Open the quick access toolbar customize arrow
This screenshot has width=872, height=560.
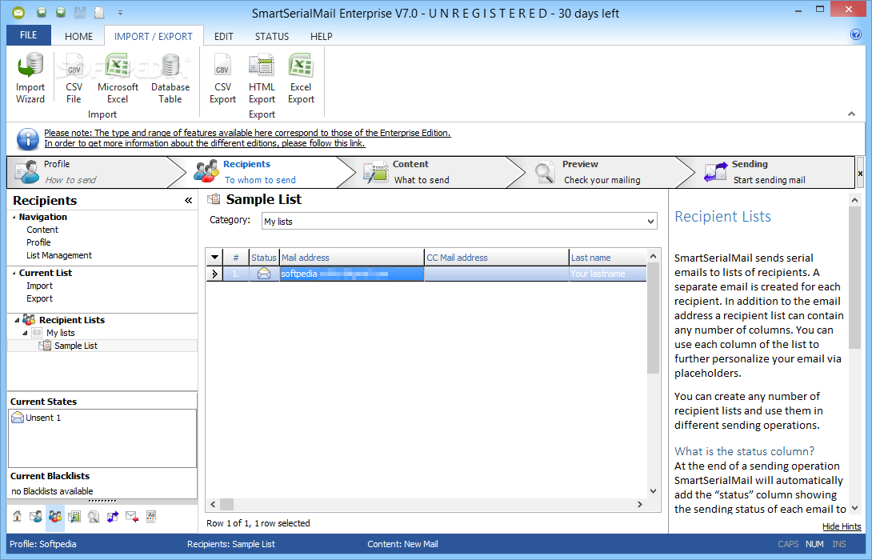120,12
